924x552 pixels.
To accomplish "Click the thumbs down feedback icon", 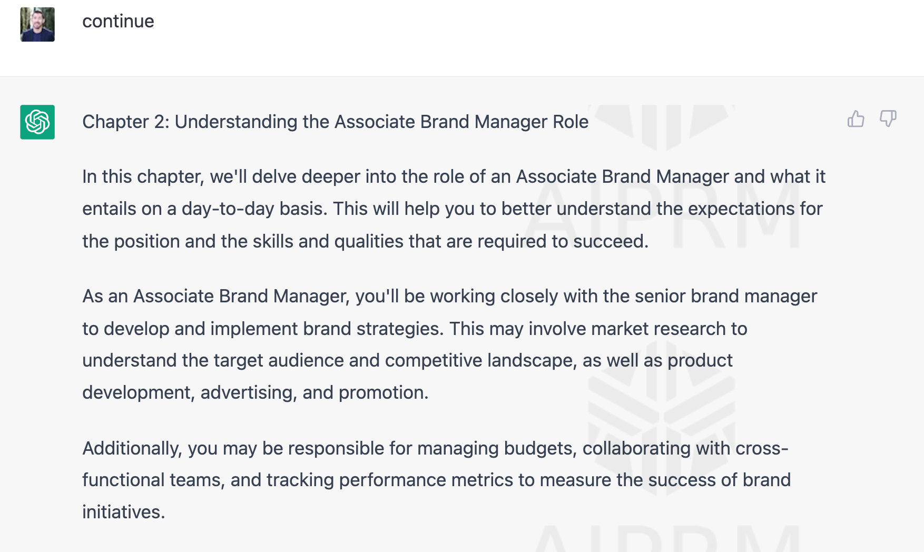I will point(888,119).
